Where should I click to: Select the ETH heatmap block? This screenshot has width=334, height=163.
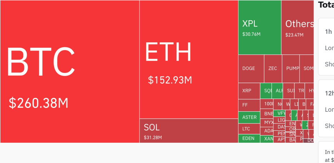(189, 59)
